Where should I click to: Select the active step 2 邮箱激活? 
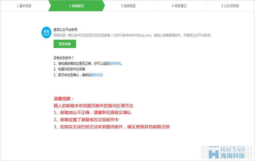76,6
